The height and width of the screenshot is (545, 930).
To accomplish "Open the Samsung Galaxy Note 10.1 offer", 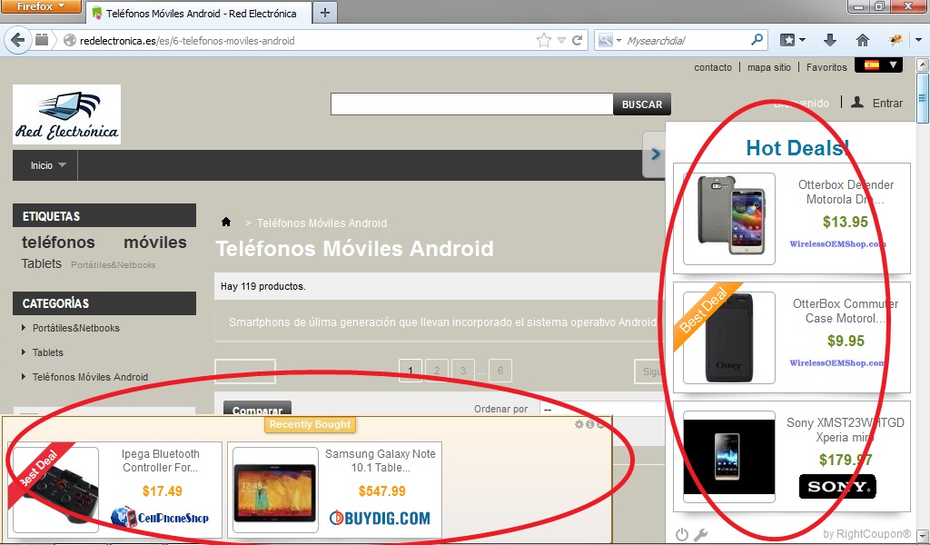I will pos(334,488).
